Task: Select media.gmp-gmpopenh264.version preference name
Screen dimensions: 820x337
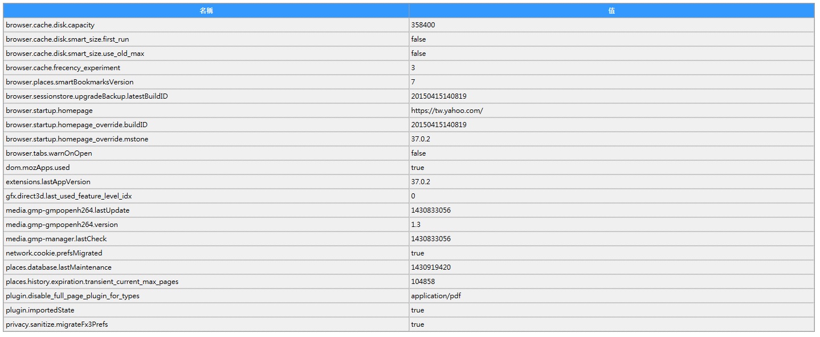Action: click(62, 225)
